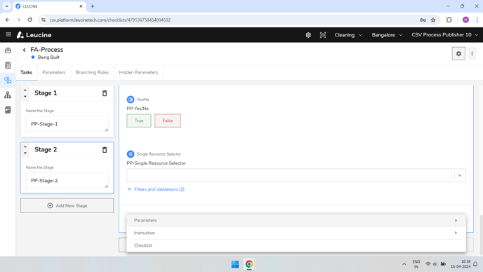This screenshot has width=483, height=272.
Task: Open the settings gear in the black header
Action: 308,35
